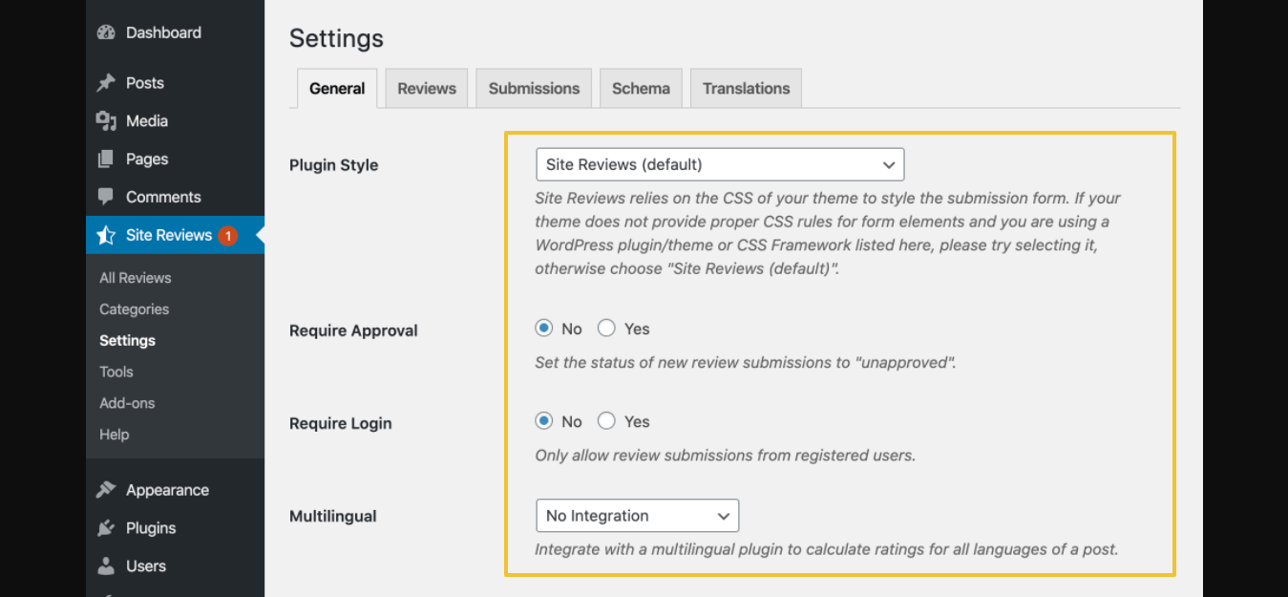Image resolution: width=1288 pixels, height=597 pixels.
Task: Click the Site Reviews notification badge
Action: (x=227, y=235)
